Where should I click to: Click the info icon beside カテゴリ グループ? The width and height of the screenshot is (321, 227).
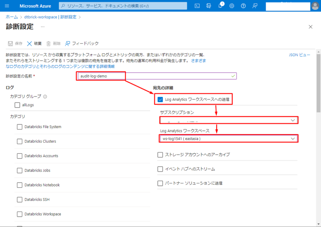45,97
